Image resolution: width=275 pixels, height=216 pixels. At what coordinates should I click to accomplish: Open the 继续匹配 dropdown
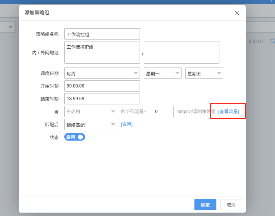[91, 124]
